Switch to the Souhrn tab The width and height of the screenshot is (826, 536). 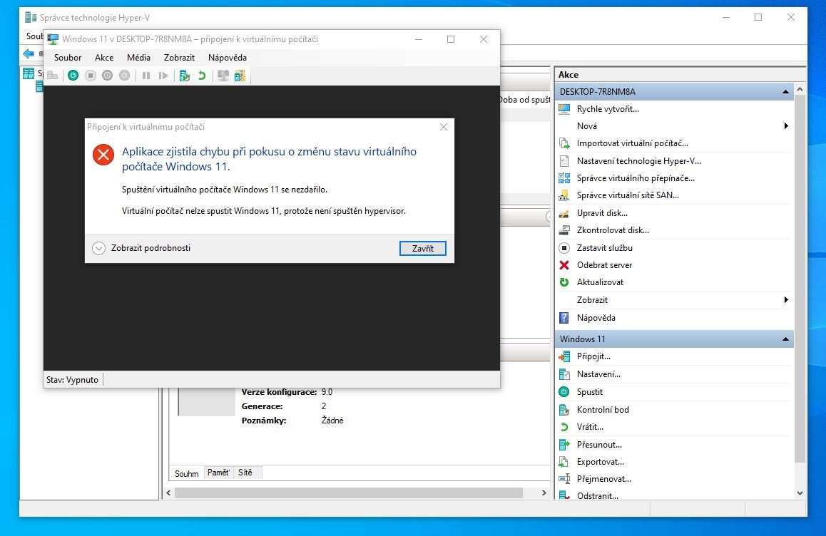click(x=186, y=473)
